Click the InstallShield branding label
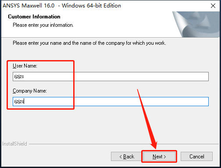This screenshot has height=168, width=221. pos(14,144)
